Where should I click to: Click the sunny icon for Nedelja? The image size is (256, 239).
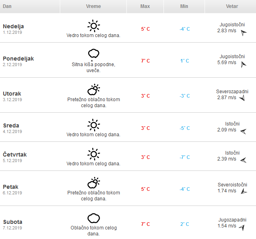click(93, 26)
